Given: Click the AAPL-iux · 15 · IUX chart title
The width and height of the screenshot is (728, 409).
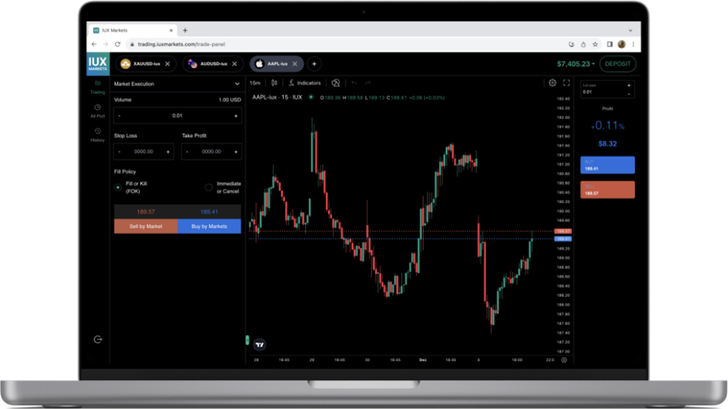Looking at the screenshot, I should click(277, 98).
